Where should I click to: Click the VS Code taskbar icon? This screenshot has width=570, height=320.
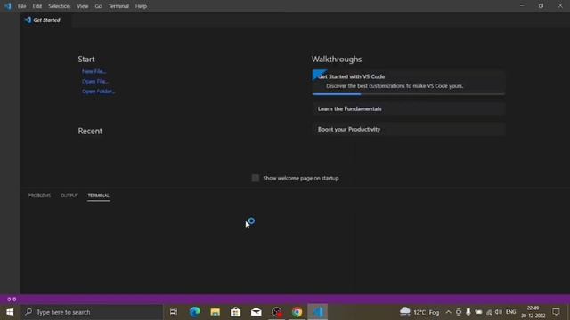[318, 312]
